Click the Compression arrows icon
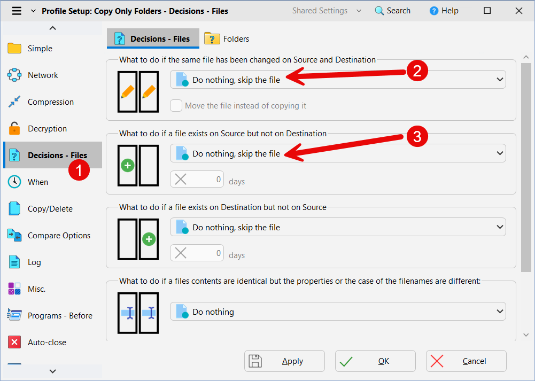 [x=14, y=102]
